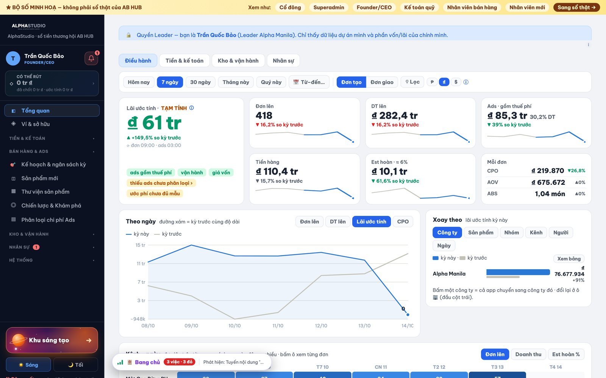Viewport: 606px width, 378px height.
Task: Click the Alpha Manila blue bar
Action: tap(518, 272)
